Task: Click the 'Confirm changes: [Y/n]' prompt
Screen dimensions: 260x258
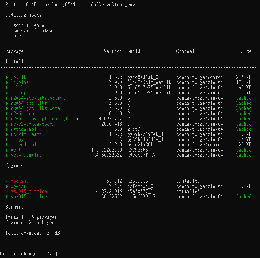Action: [29, 254]
